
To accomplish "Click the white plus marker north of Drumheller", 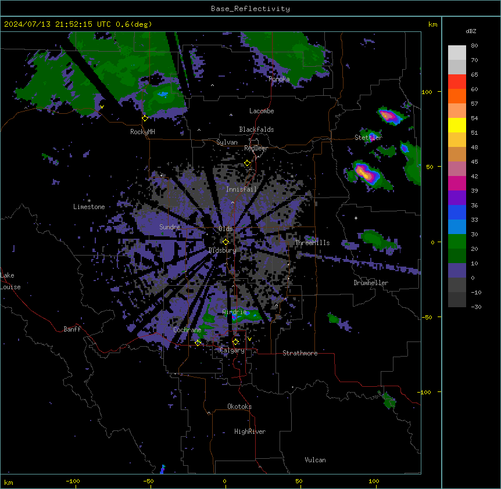I will pos(356,218).
